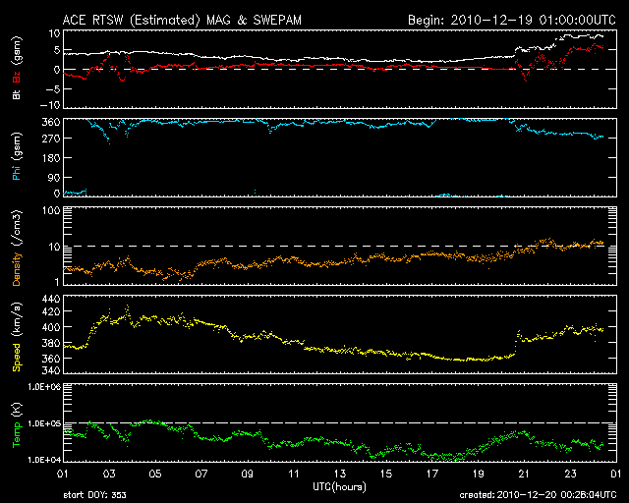Click the orange Density (/cm3) axis label
Image resolution: width=629 pixels, height=503 pixels.
(x=17, y=248)
